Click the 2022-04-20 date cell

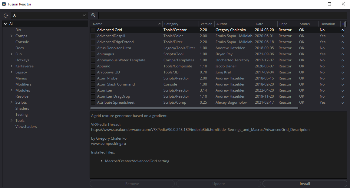264,90
